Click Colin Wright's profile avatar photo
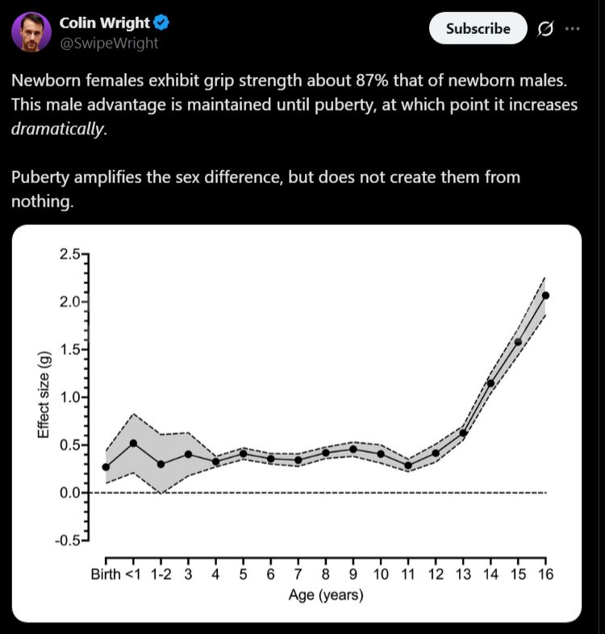The width and height of the screenshot is (605, 634). tap(31, 31)
